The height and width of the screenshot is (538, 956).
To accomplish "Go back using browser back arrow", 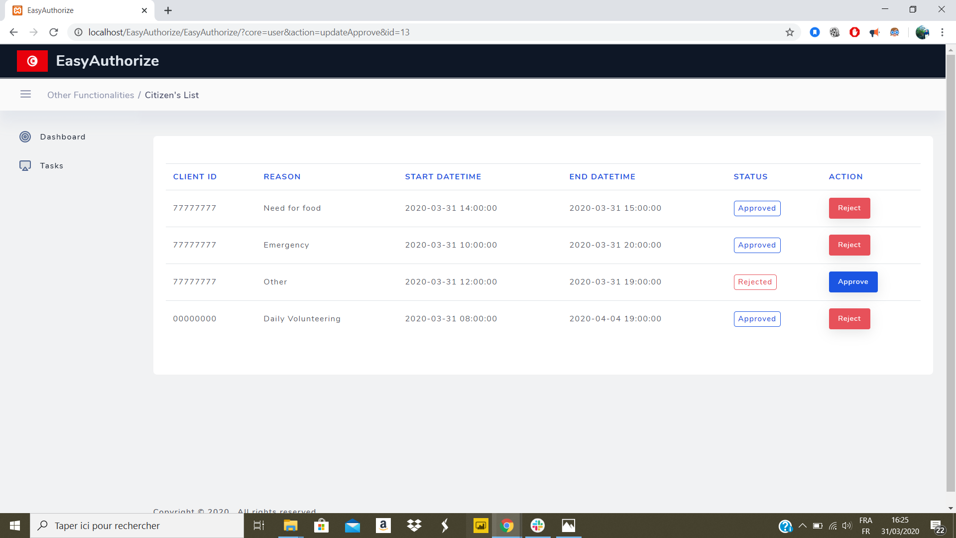I will tap(13, 32).
